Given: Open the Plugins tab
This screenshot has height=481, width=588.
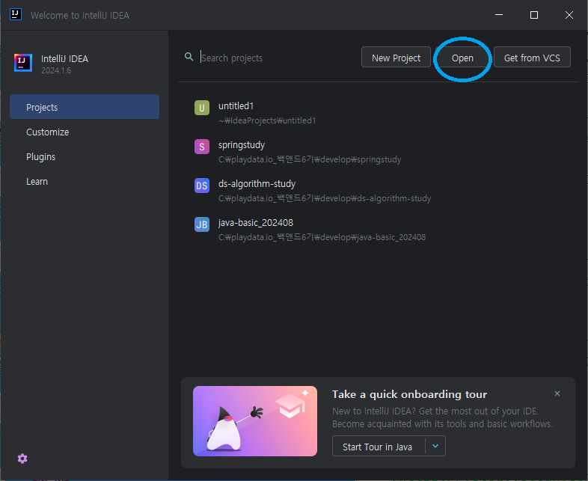Looking at the screenshot, I should click(x=85, y=156).
